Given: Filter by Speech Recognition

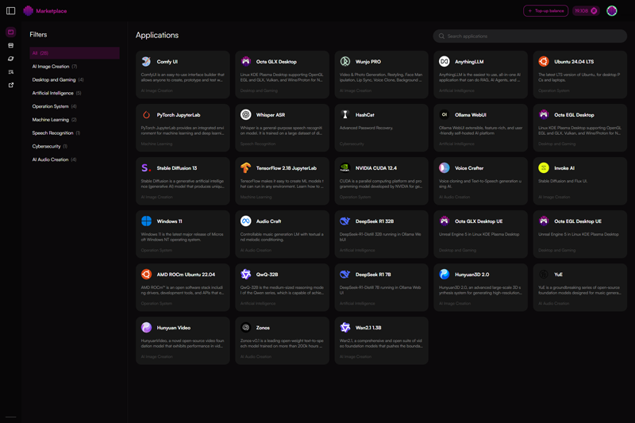Looking at the screenshot, I should (75, 133).
